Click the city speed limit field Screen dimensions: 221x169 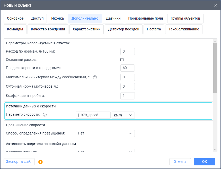point(127,68)
